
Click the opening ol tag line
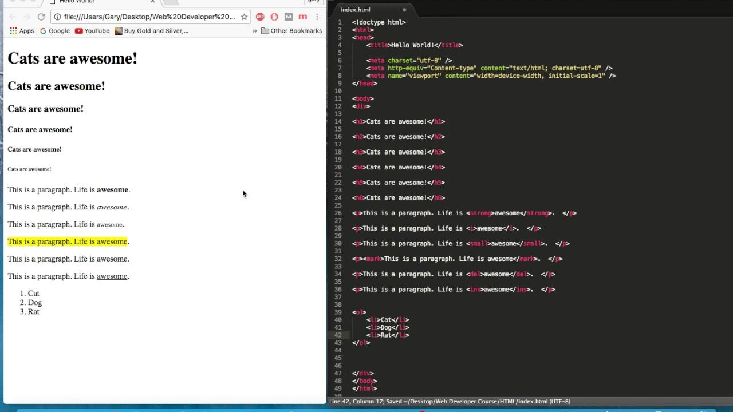click(359, 312)
